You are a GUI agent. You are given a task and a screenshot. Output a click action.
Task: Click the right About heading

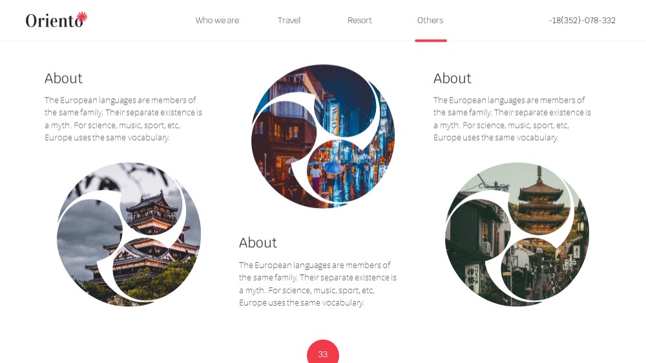pyautogui.click(x=452, y=78)
